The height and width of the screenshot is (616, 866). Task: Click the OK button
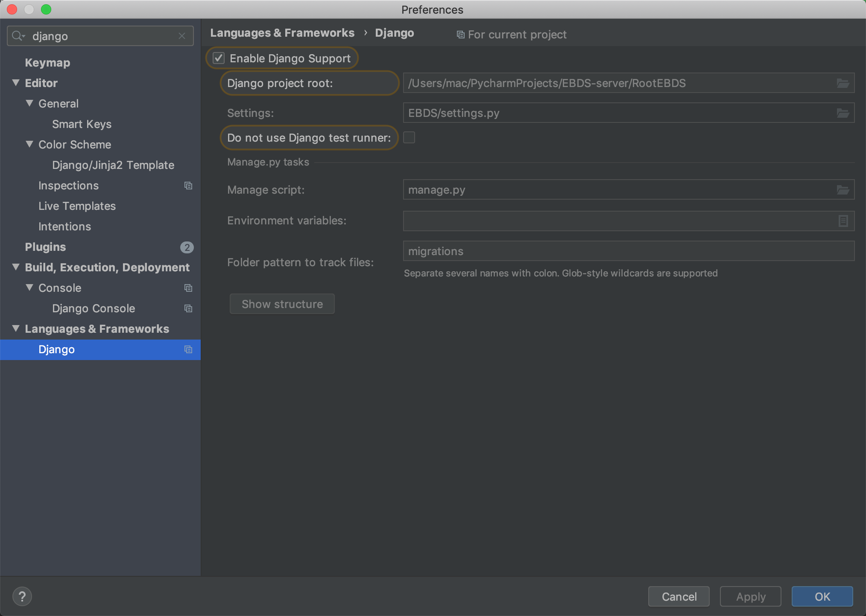822,596
